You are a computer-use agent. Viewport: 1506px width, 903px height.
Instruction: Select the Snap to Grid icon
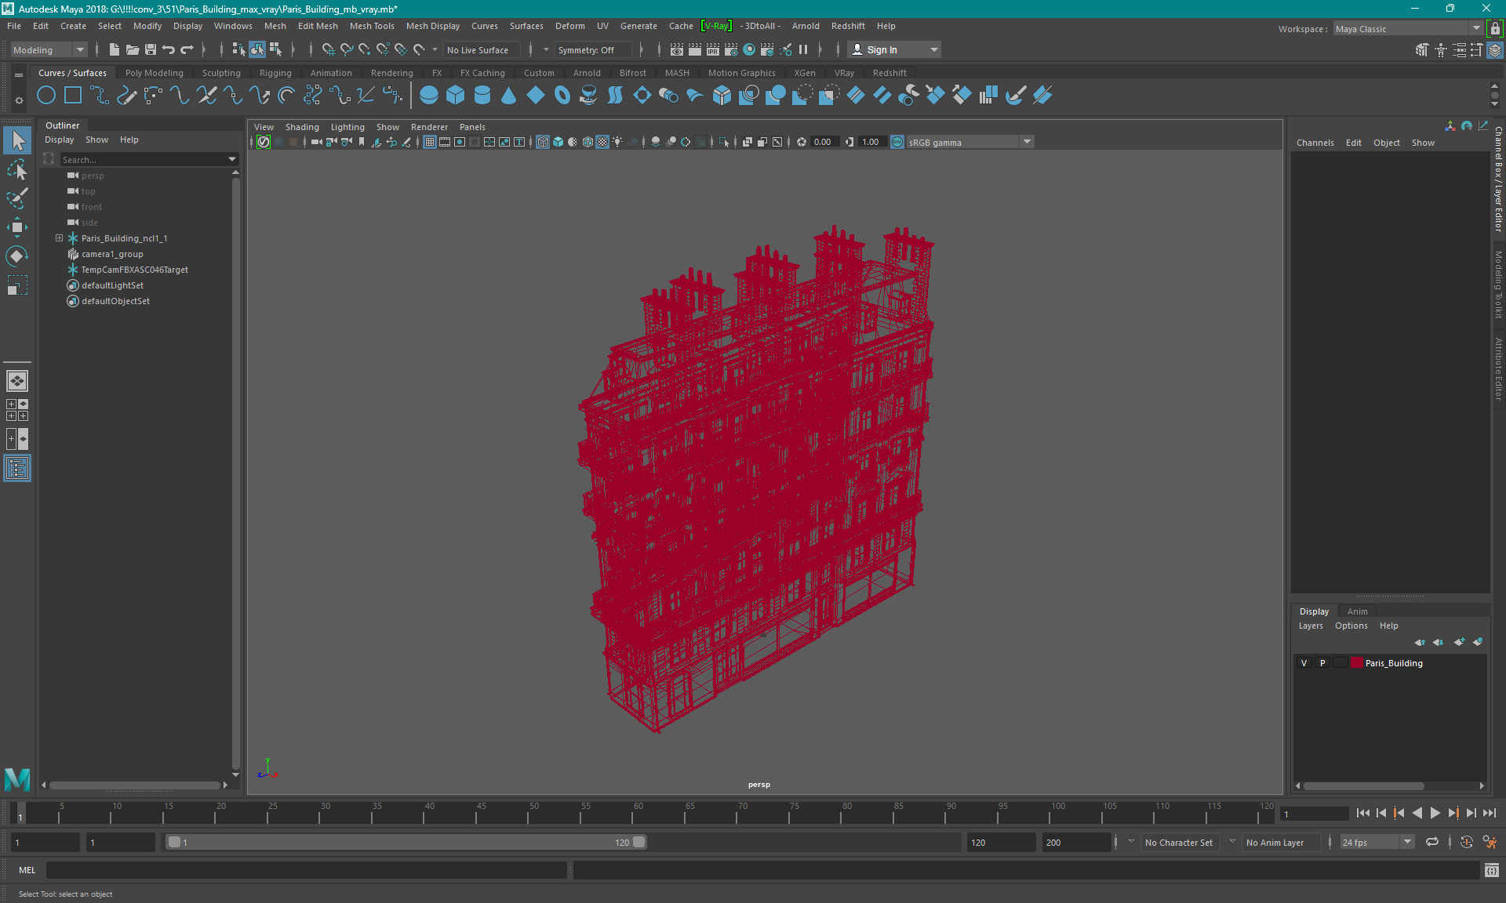[328, 49]
